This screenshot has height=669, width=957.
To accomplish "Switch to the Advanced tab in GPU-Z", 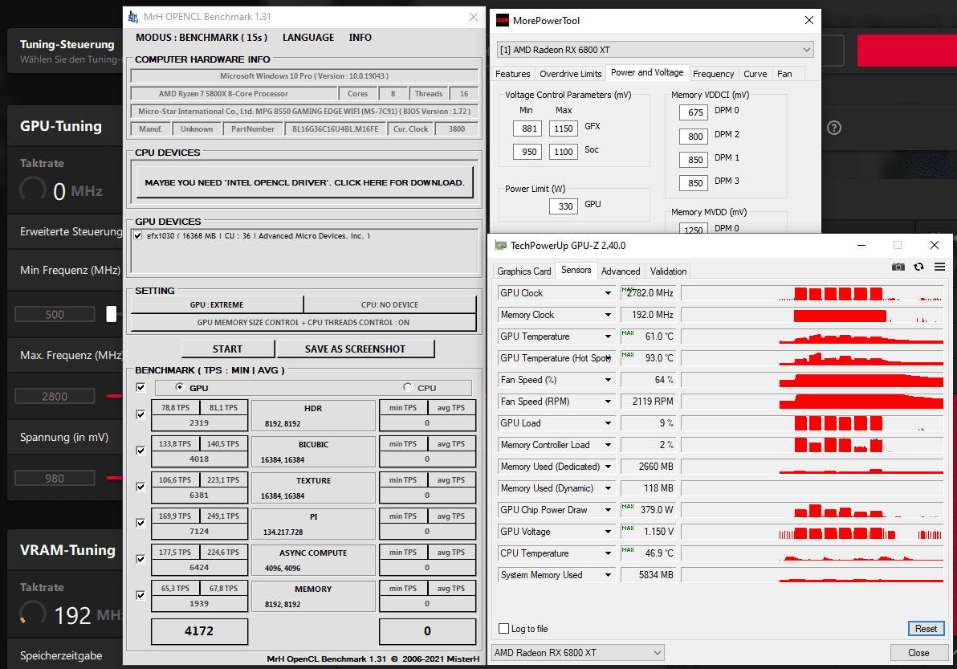I will coord(621,271).
